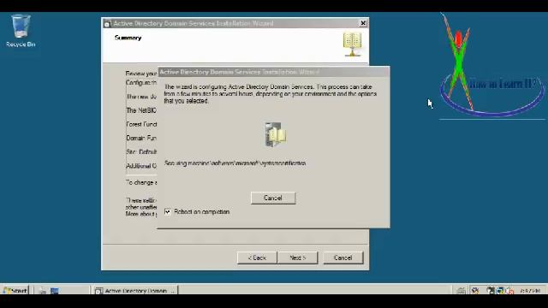Click the network tray icon near clock
The image size is (548, 308).
(x=500, y=290)
